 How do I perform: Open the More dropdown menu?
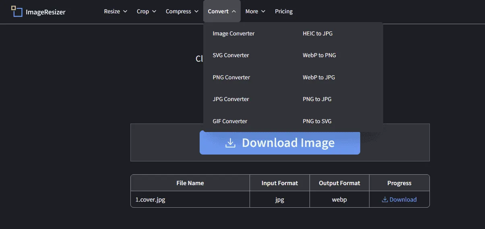coord(255,11)
